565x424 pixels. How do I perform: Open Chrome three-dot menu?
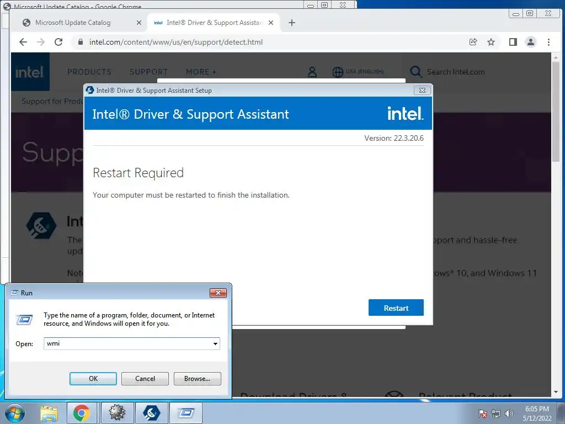point(548,42)
